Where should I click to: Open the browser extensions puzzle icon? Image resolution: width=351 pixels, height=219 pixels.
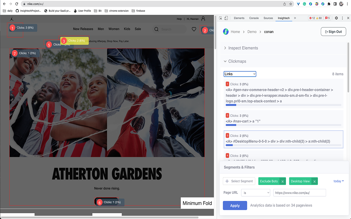(329, 4)
